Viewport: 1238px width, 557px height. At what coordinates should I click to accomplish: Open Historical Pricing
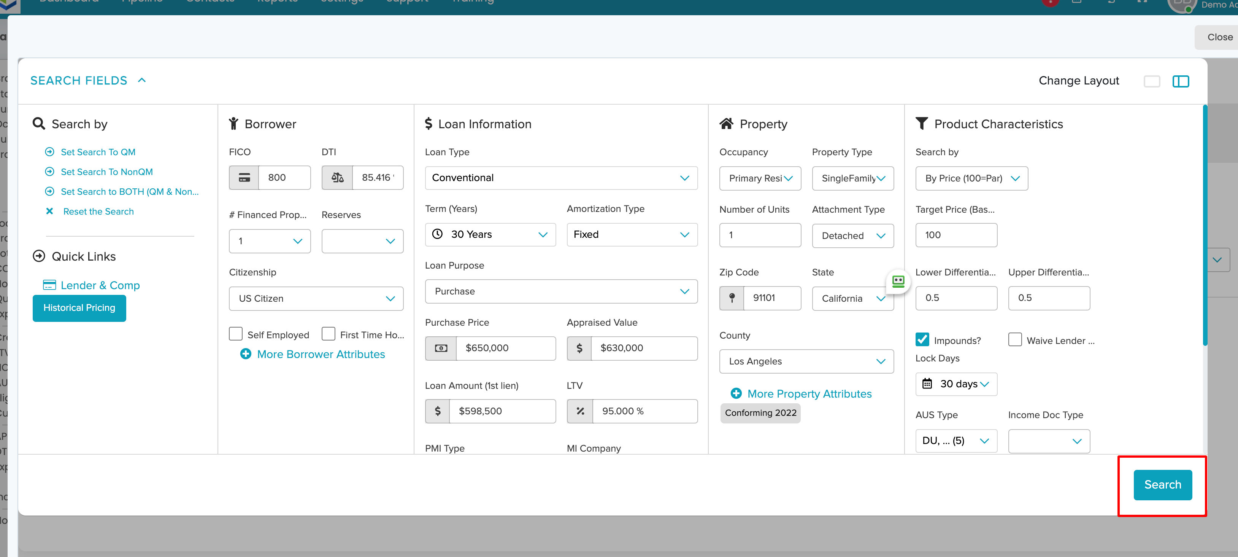pyautogui.click(x=79, y=308)
